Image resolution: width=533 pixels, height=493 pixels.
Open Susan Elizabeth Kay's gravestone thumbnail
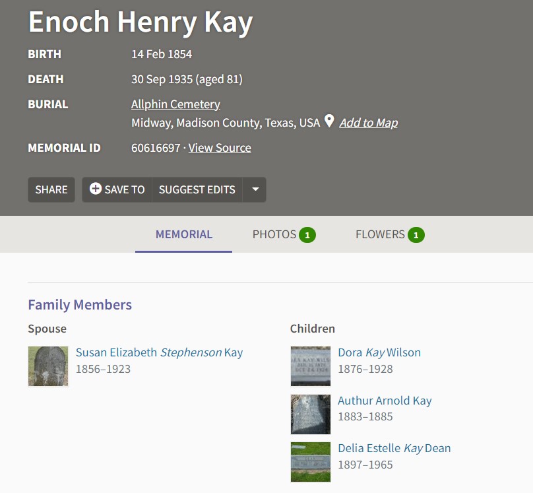click(48, 366)
